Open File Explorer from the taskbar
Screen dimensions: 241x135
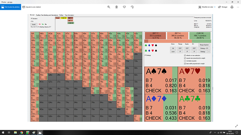click(x=15, y=133)
